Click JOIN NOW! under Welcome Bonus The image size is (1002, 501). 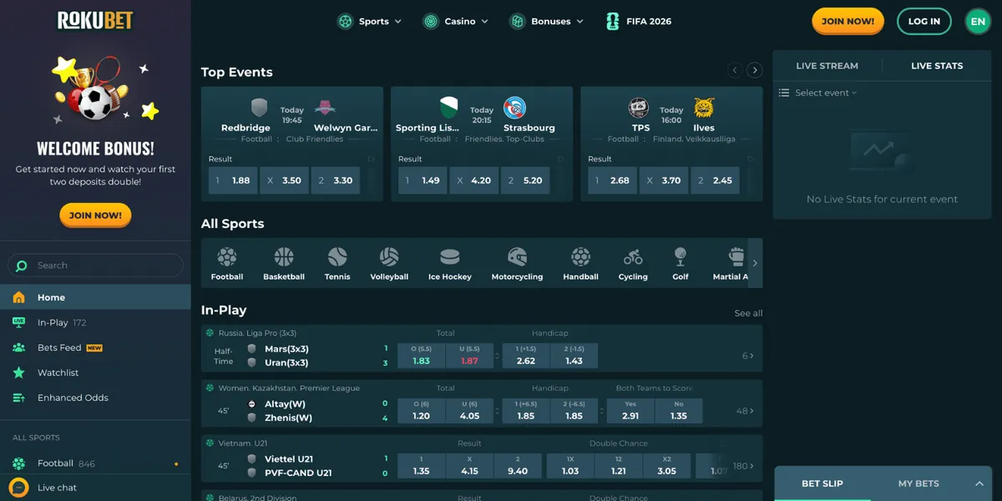pos(95,215)
